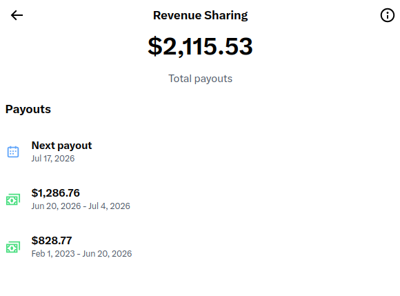400x296 pixels.
Task: Click the Total payouts label
Action: click(200, 79)
